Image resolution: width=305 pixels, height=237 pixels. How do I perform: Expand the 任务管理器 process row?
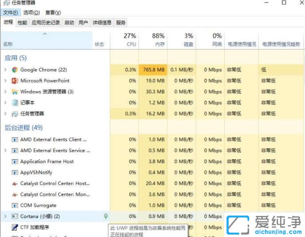(x=5, y=113)
